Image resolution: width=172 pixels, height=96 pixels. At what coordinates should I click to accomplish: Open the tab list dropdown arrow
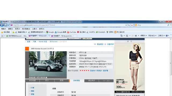(5, 36)
